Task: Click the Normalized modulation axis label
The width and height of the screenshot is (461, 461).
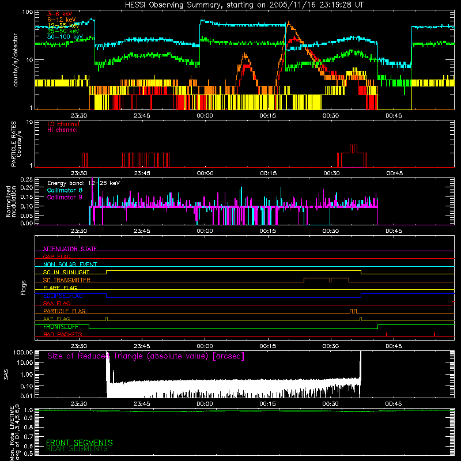Action: coord(11,201)
